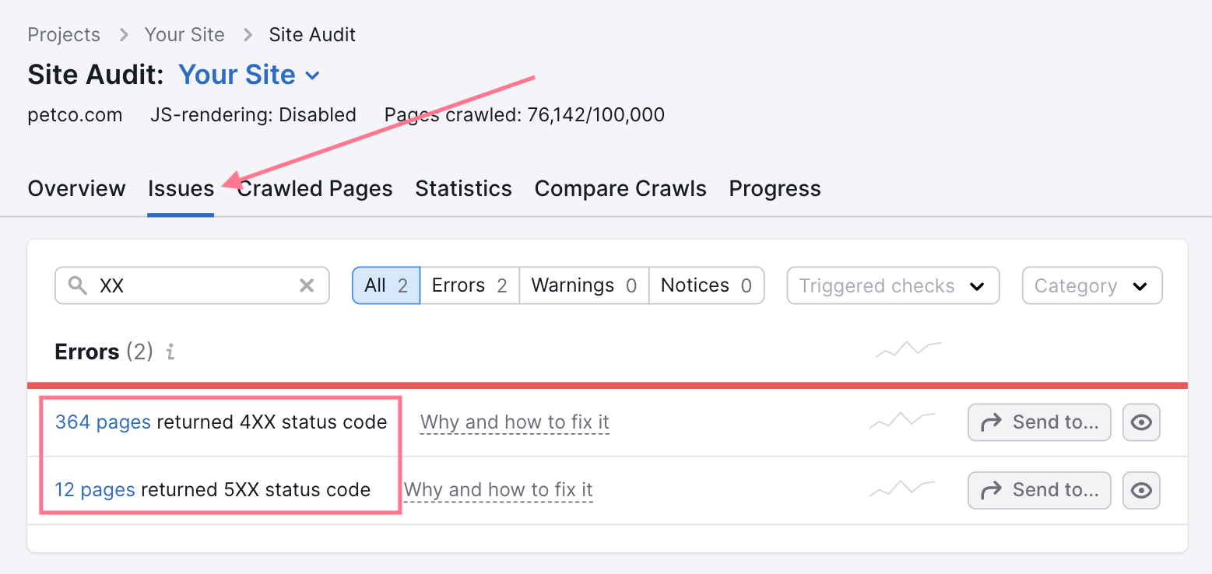
Task: View trend sparkline for 5XX row
Action: coord(901,488)
